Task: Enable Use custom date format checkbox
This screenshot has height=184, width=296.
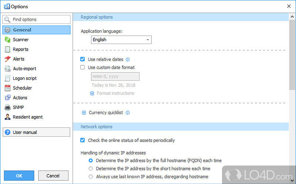Action: coord(83,67)
